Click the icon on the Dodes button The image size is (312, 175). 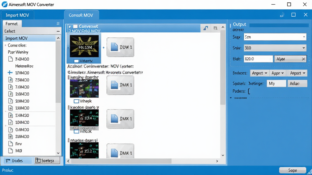[x=8, y=161]
